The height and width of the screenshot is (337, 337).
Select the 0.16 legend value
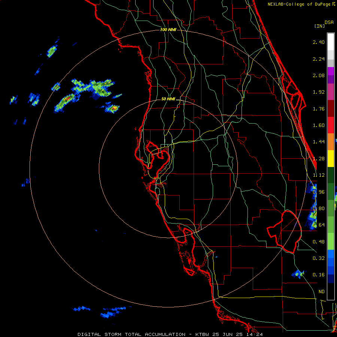(x=319, y=275)
